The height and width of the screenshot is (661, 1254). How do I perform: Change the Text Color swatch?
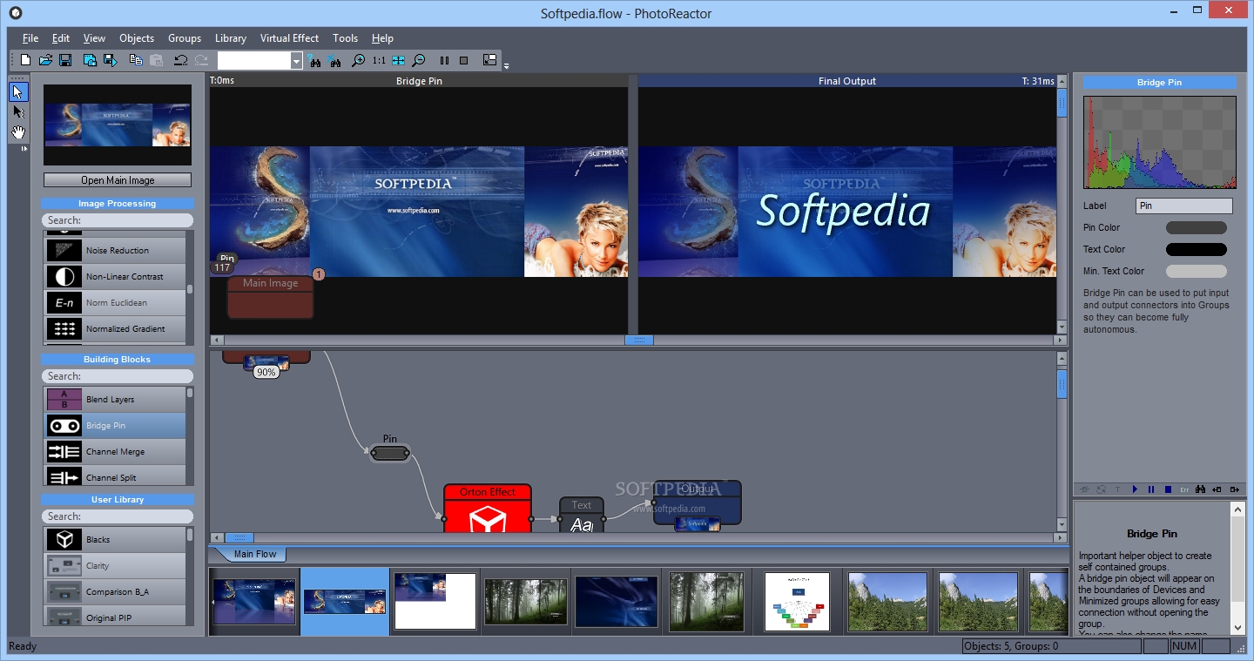[1197, 249]
